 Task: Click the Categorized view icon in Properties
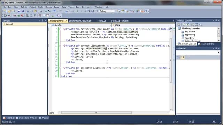(178, 57)
